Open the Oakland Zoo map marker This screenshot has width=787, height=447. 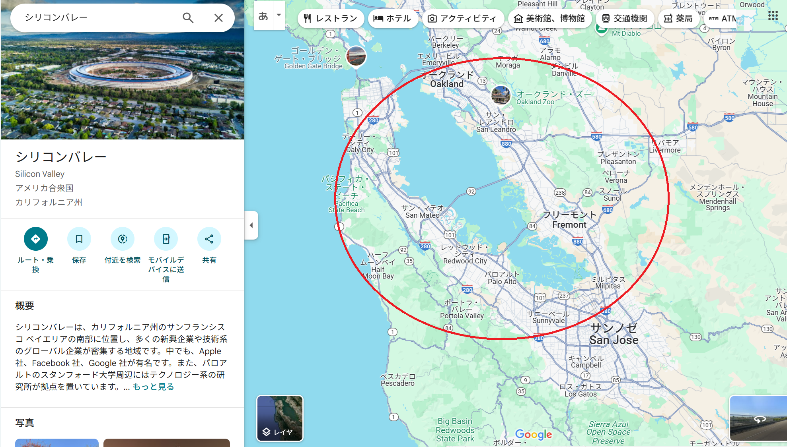pos(501,95)
